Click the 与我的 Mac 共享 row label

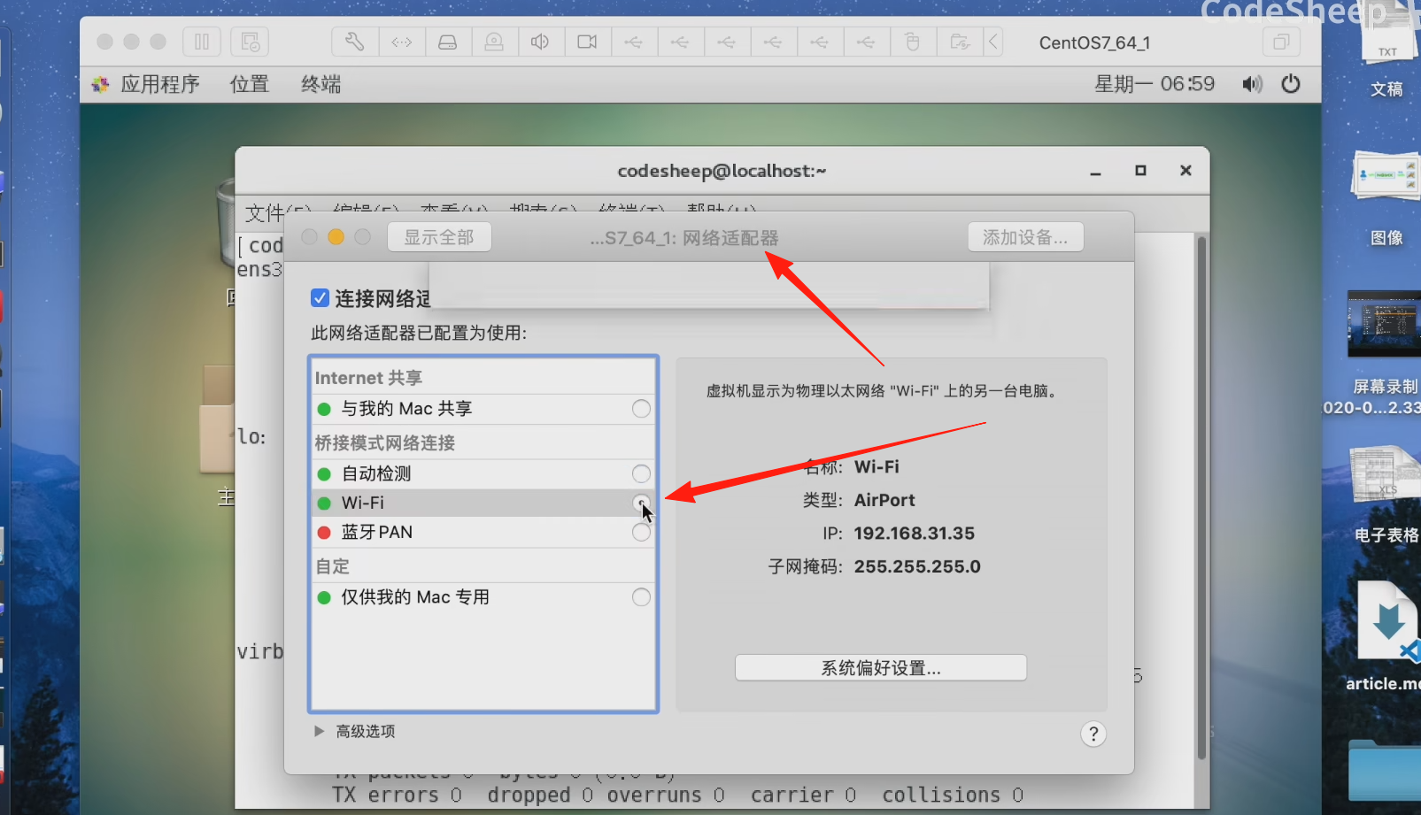[x=406, y=409]
